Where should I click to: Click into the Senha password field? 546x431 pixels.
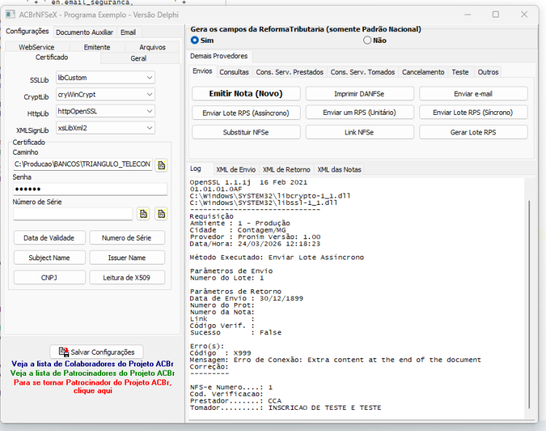coord(90,189)
